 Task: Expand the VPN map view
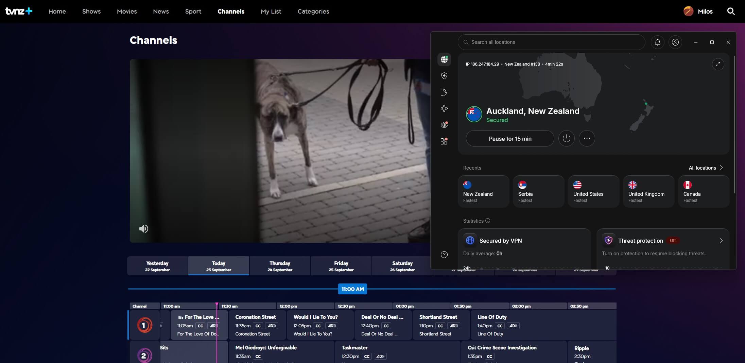tap(718, 64)
